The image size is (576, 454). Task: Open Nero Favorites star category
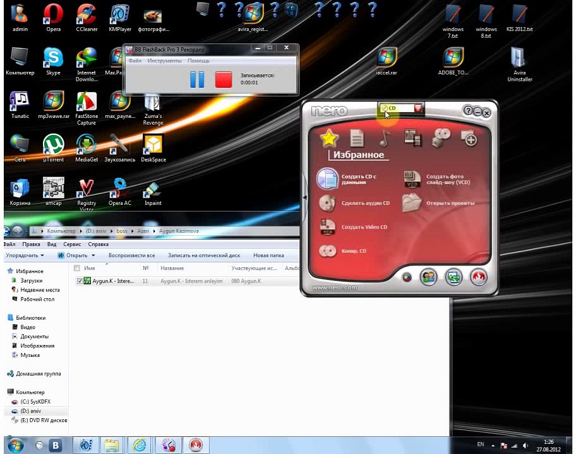[329, 139]
